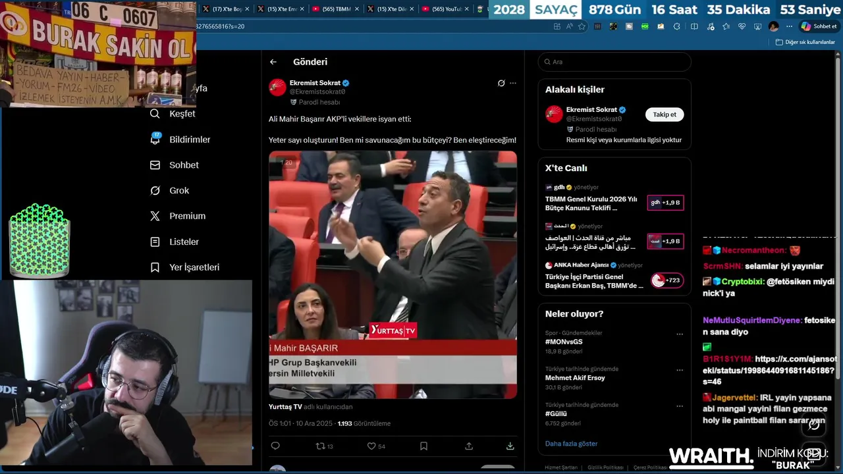Open Keşfet search in the sidebar
The image size is (843, 474).
pos(173,114)
